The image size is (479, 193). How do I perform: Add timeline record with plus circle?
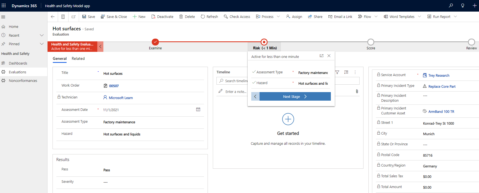click(288, 119)
